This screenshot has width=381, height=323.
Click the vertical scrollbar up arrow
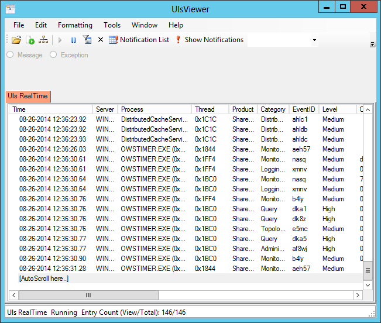[368, 110]
